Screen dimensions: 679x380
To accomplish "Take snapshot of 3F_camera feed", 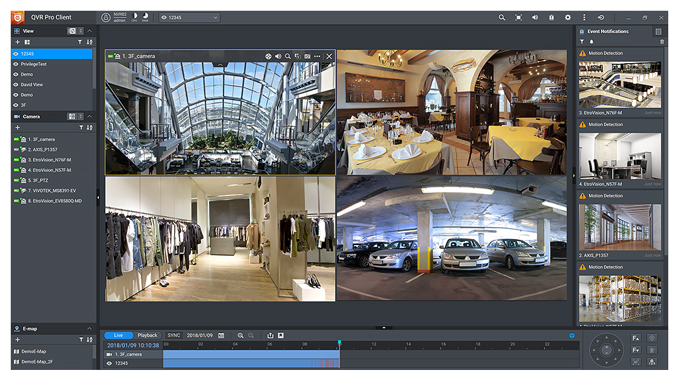I will coord(307,56).
